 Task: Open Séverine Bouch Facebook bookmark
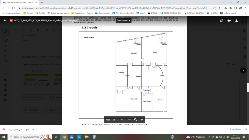tap(123, 13)
